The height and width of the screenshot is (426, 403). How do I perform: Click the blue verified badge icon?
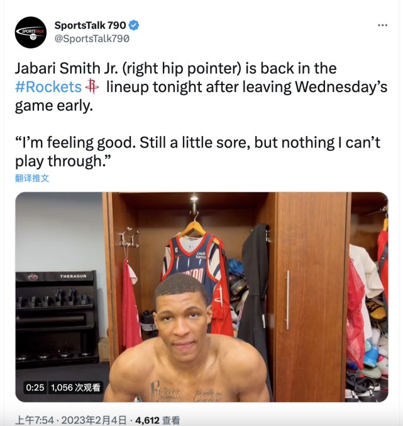[x=134, y=25]
